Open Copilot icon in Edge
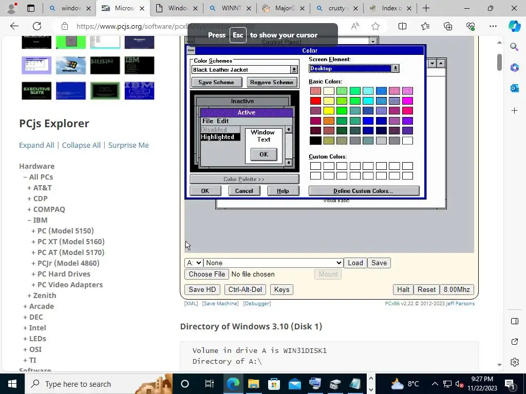 (514, 26)
